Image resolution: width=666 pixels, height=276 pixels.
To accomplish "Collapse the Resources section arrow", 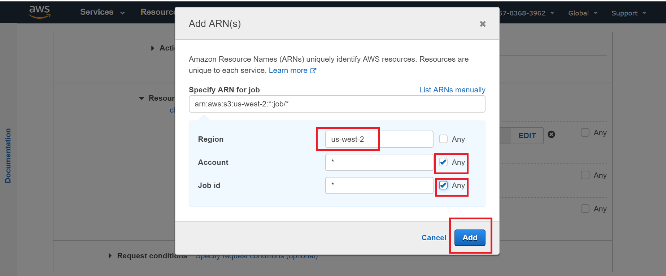I will [x=142, y=98].
